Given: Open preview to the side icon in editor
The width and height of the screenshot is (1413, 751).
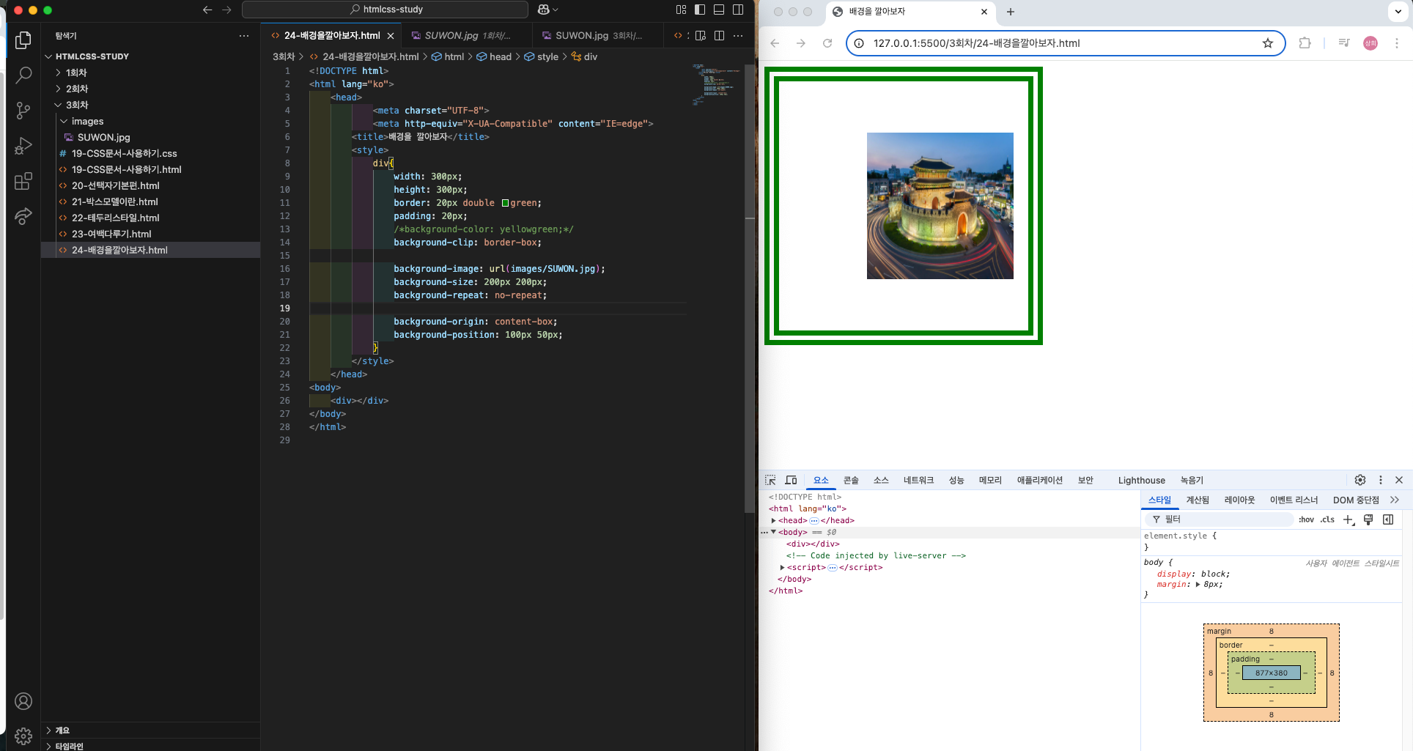Looking at the screenshot, I should [x=701, y=35].
